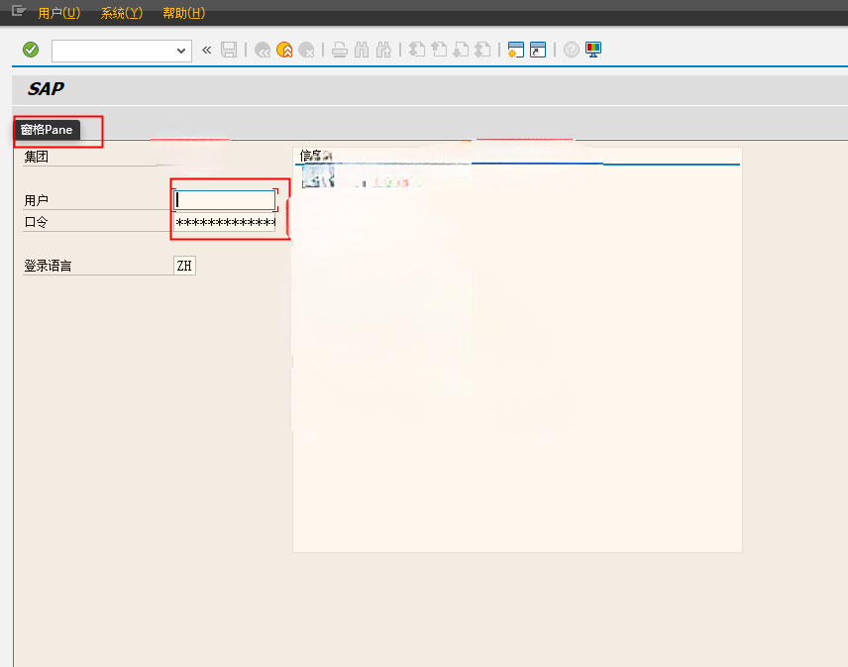Open the command field dropdown arrow
This screenshot has height=667, width=848.
tap(181, 51)
